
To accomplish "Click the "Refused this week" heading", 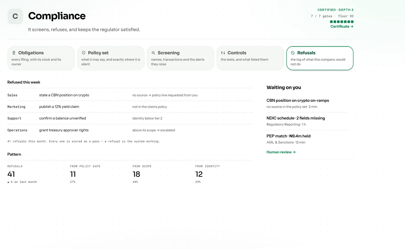I will tap(24, 82).
